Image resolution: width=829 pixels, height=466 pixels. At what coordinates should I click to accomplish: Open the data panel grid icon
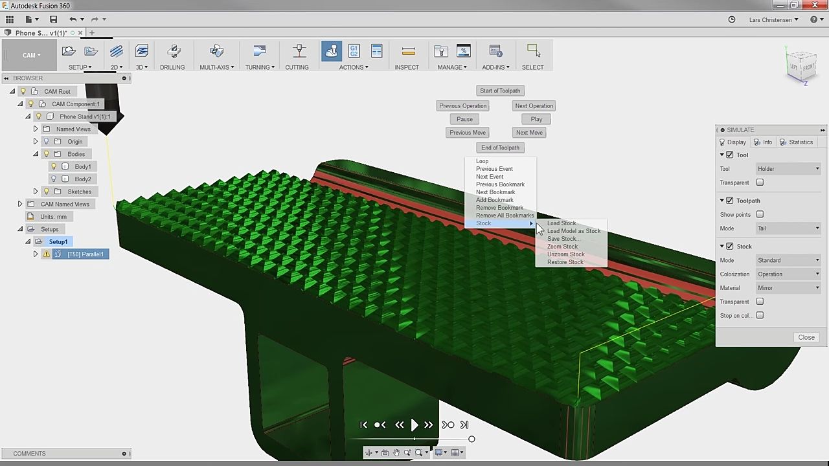10,19
